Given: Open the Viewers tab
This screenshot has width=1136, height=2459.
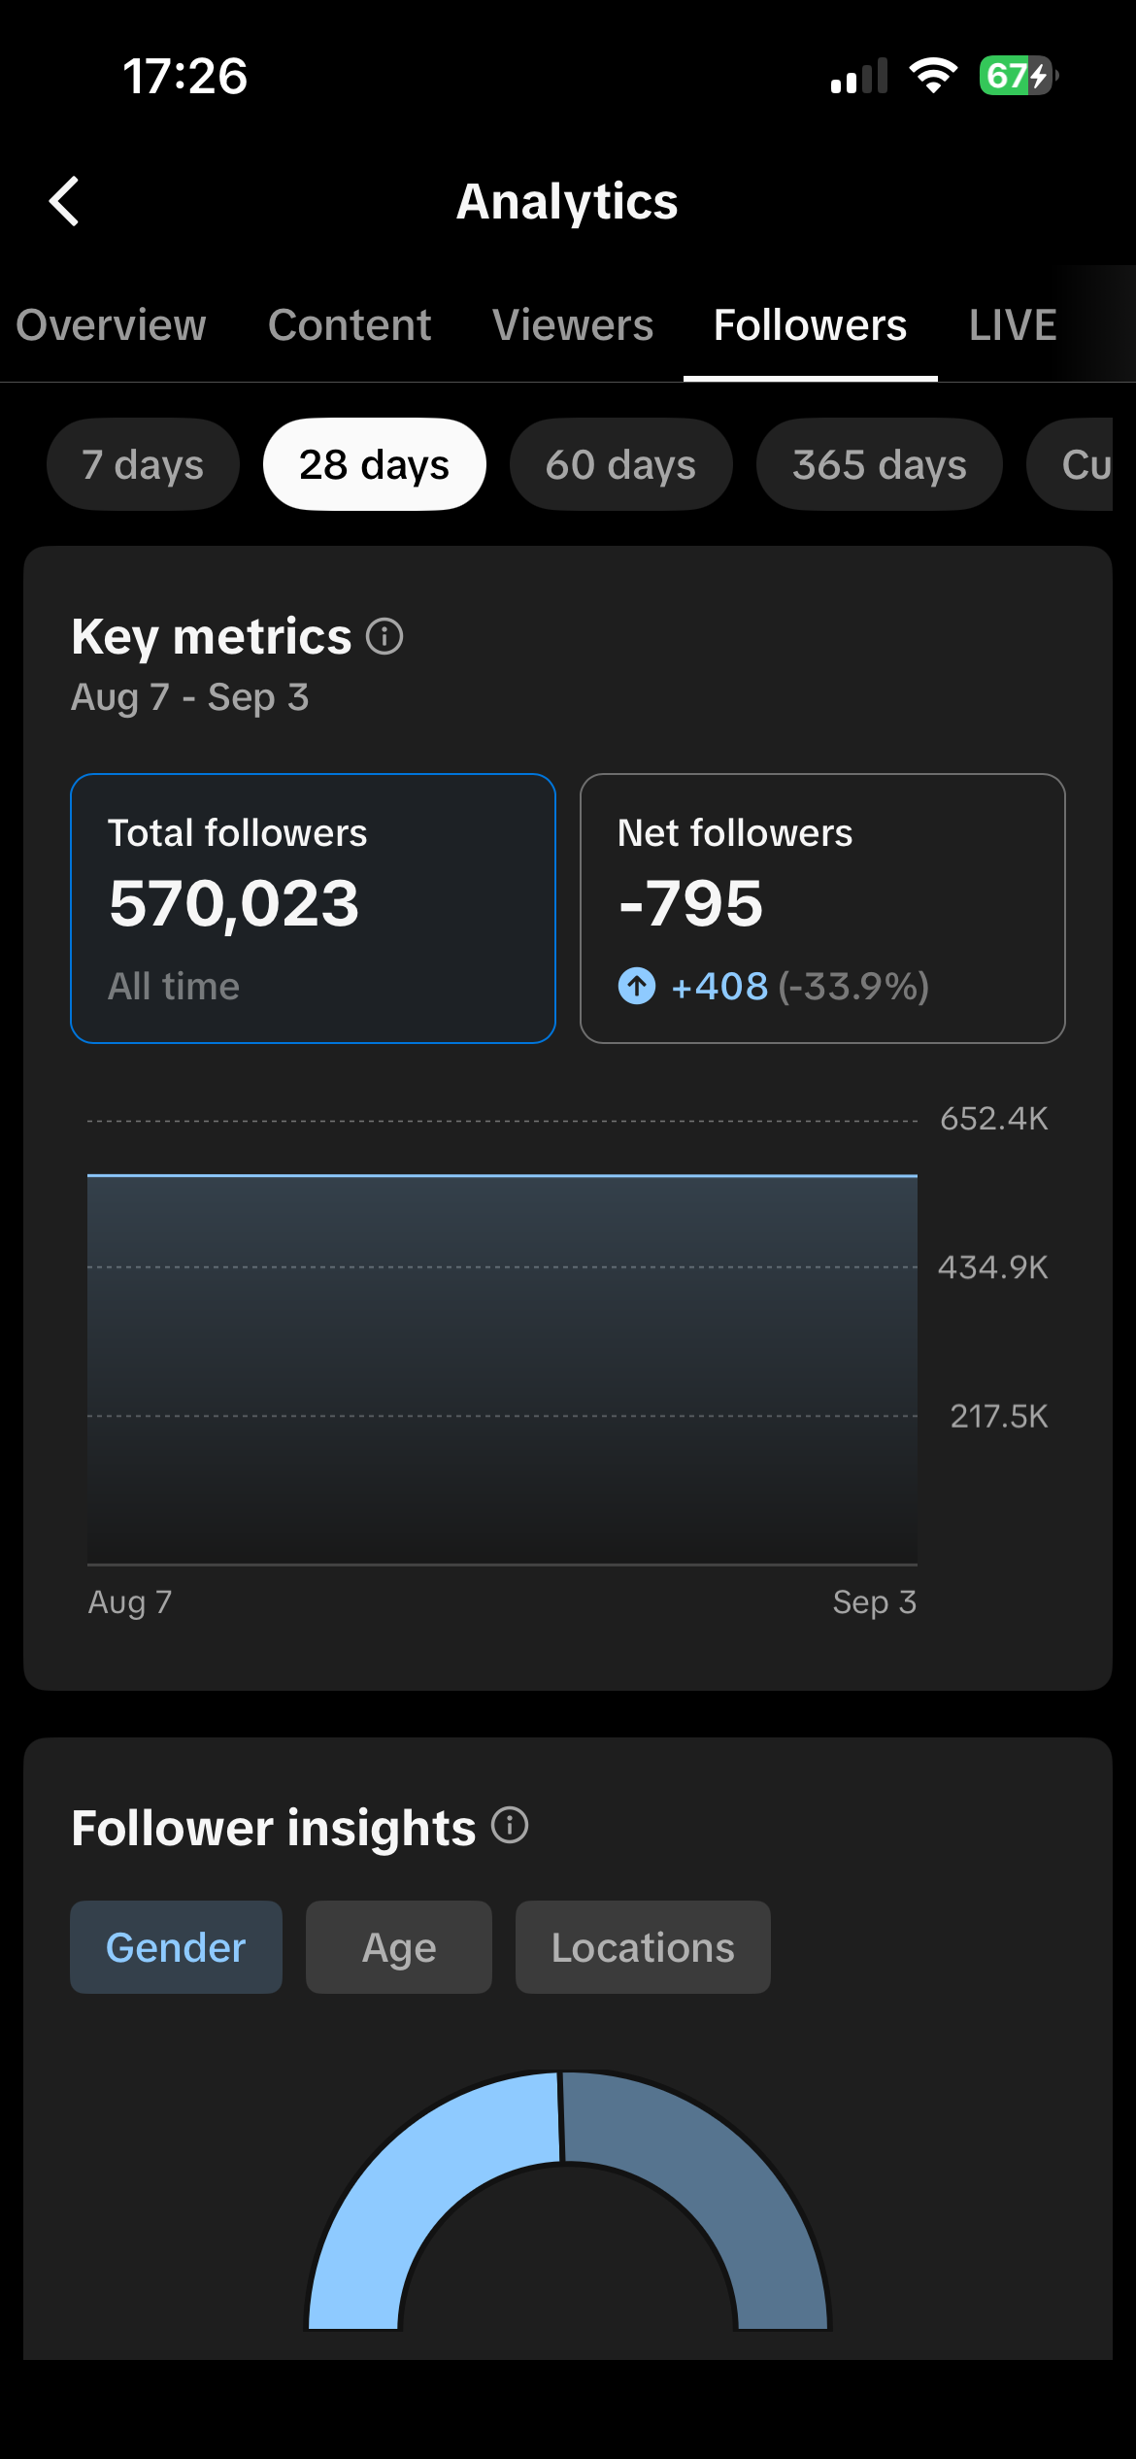Looking at the screenshot, I should tap(573, 325).
